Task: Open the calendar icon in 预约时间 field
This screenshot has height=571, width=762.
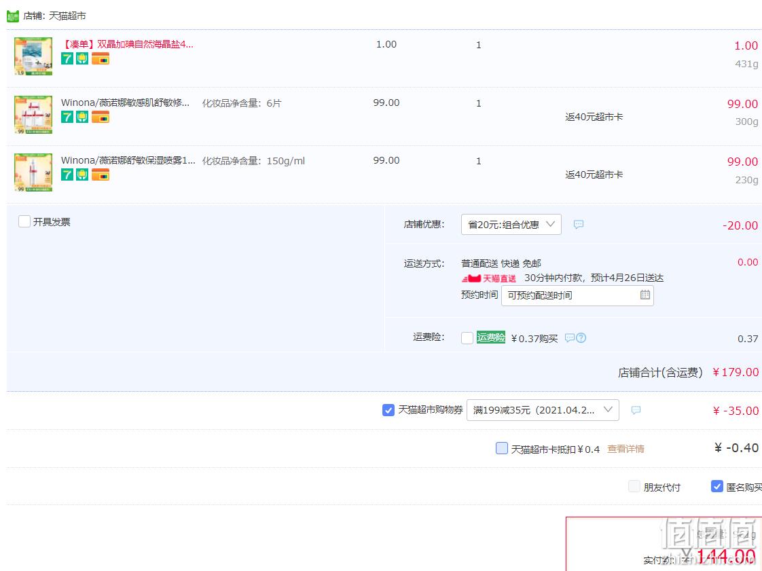Action: pyautogui.click(x=645, y=295)
